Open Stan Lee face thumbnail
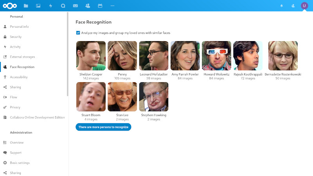The image size is (313, 176). (x=122, y=97)
